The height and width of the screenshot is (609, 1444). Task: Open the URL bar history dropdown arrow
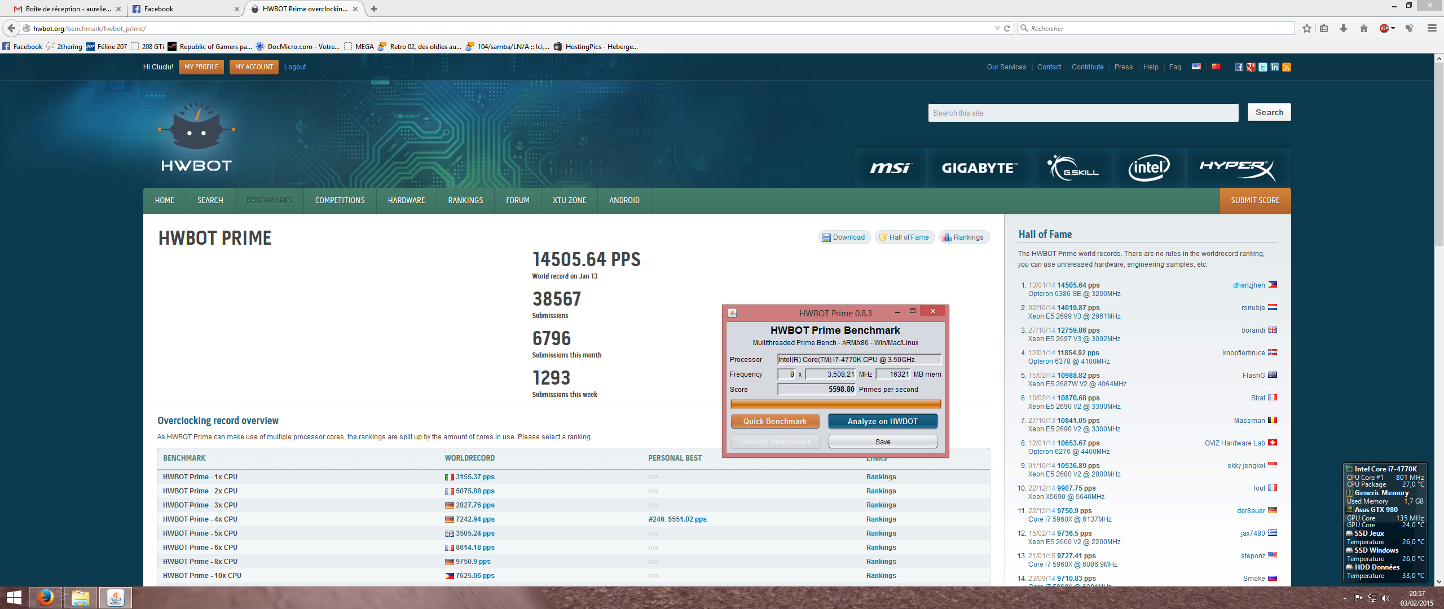click(x=997, y=28)
